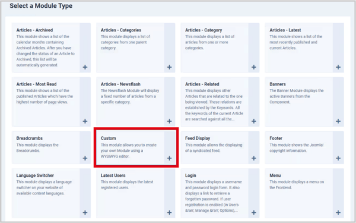Select the Breadcrumbs module title

point(30,138)
